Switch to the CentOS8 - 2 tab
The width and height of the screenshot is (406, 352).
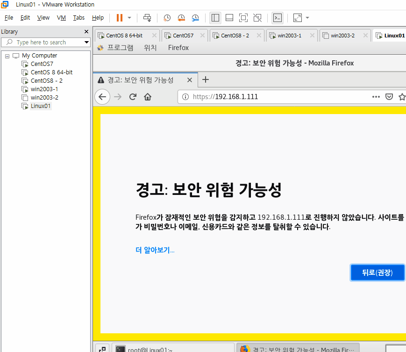click(235, 36)
